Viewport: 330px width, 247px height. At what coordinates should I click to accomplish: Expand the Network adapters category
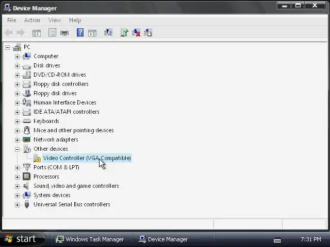pos(17,140)
